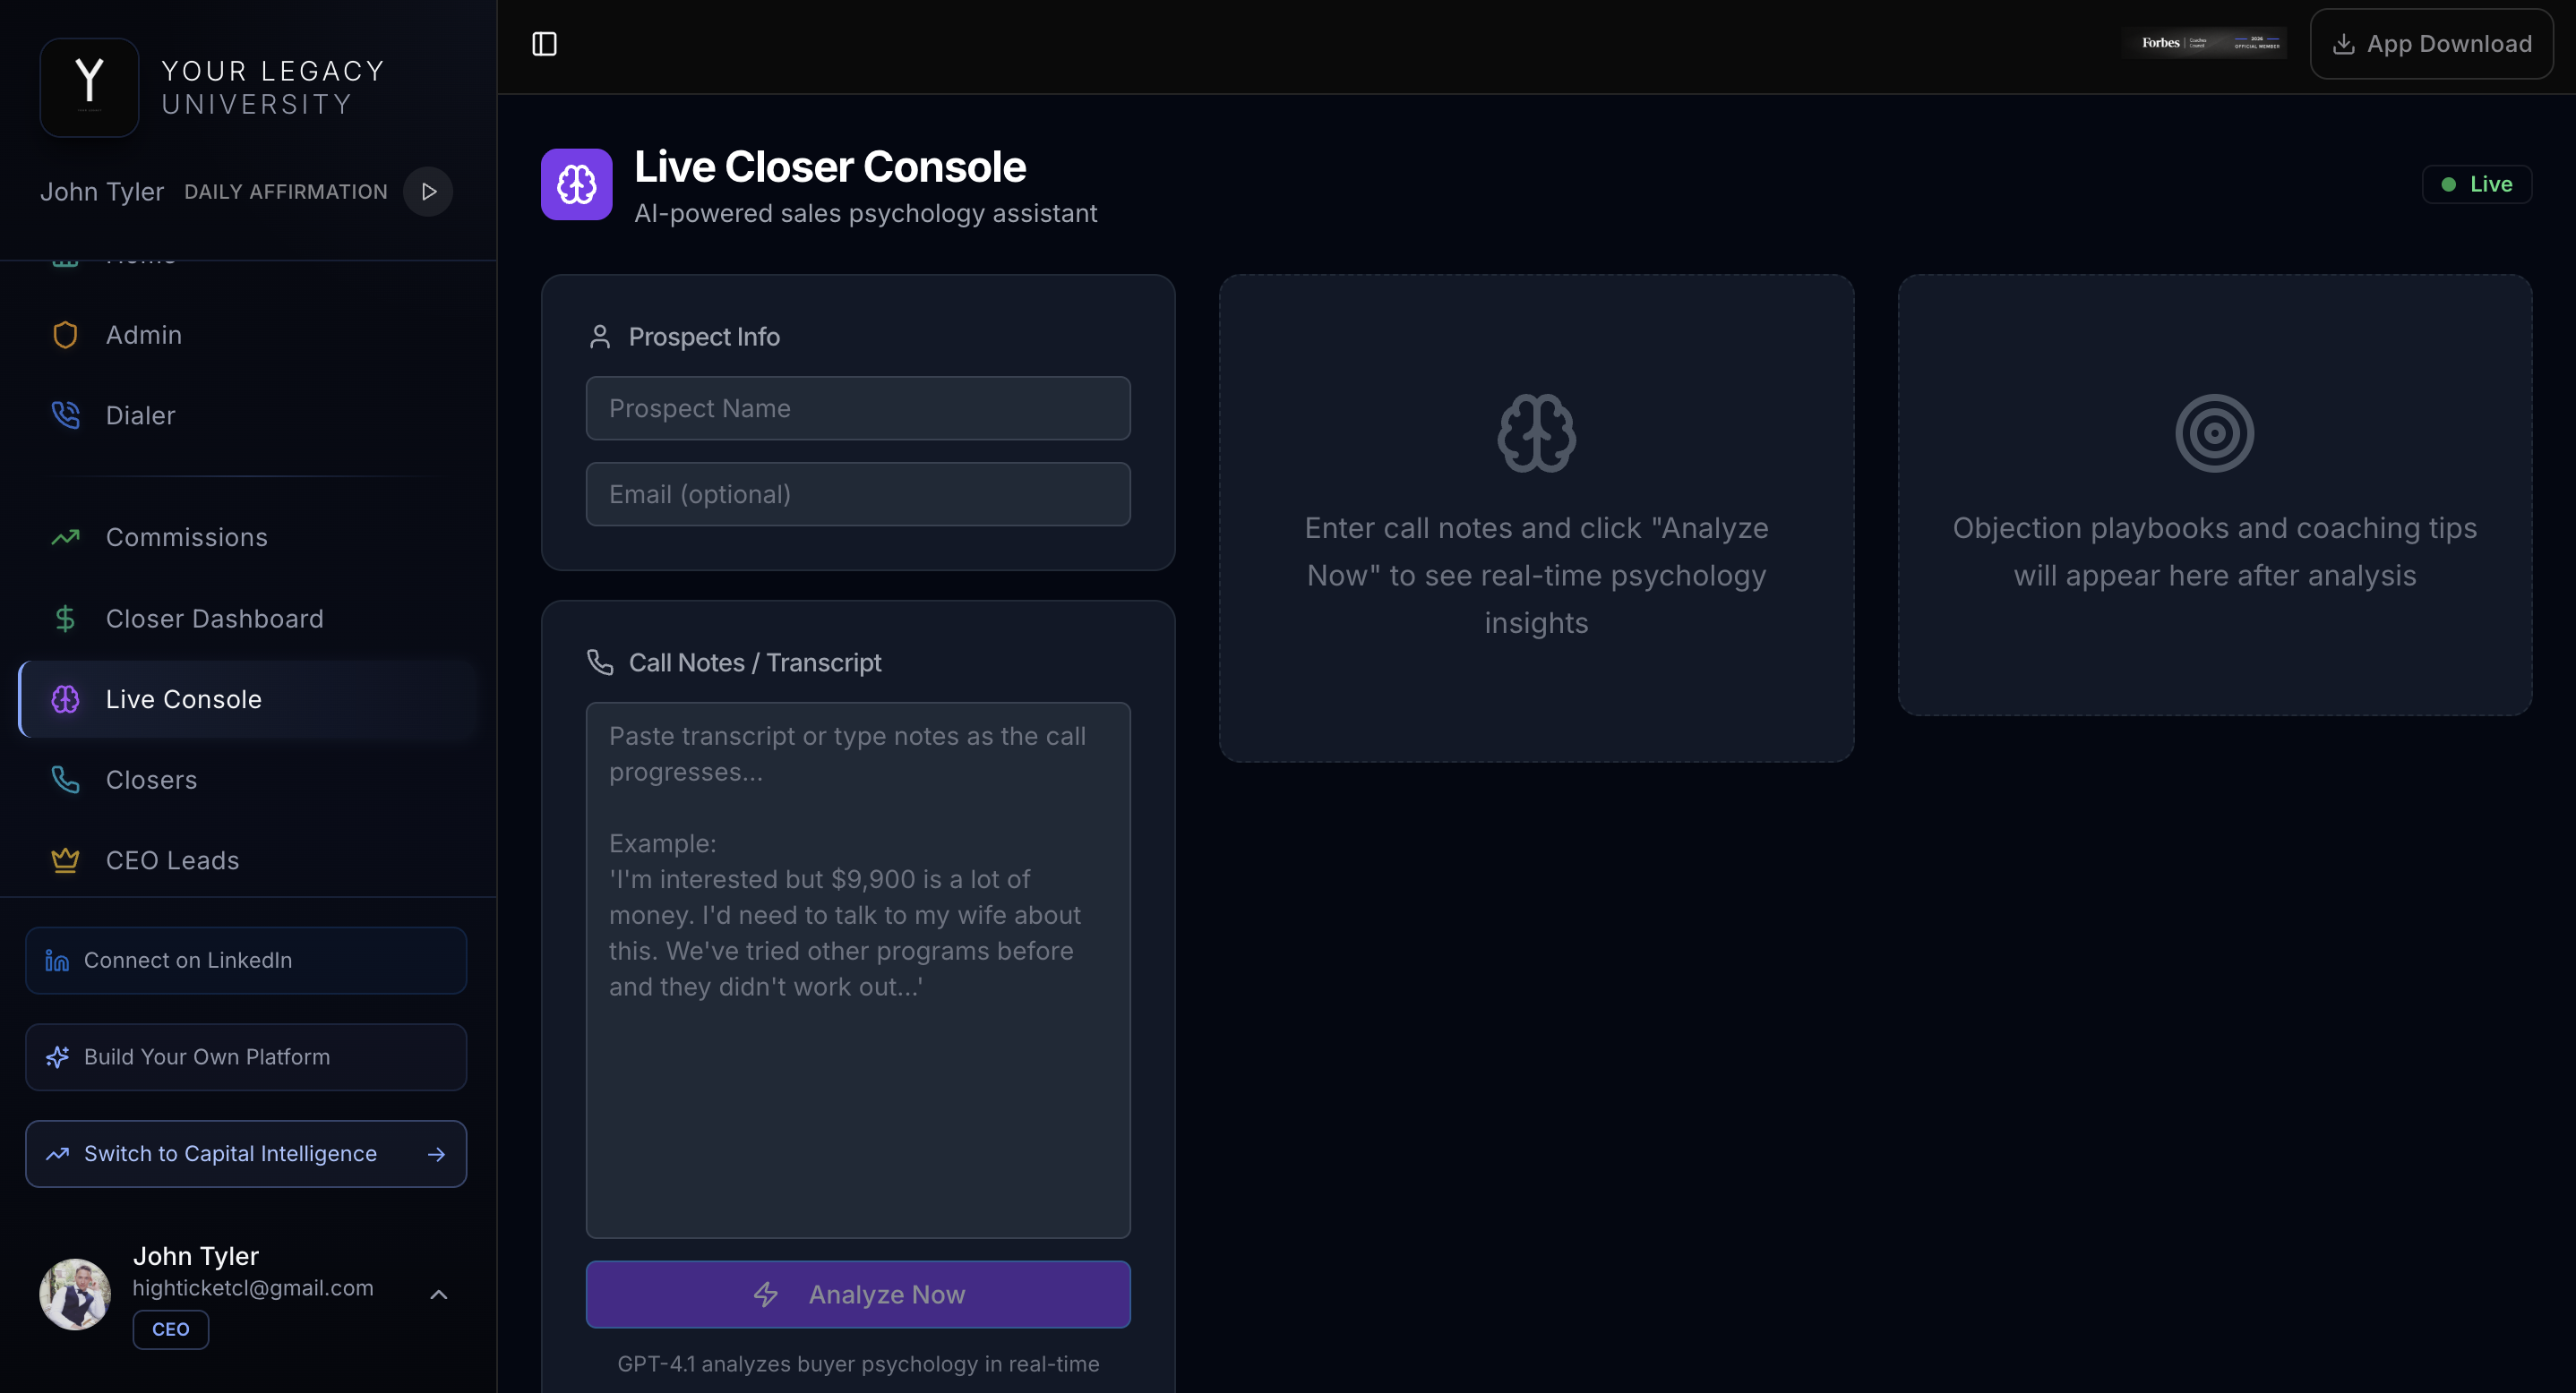Click the Prospect Name field
Image resolution: width=2576 pixels, height=1393 pixels.
[858, 409]
